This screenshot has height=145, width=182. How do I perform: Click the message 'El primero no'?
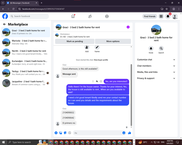69,123
